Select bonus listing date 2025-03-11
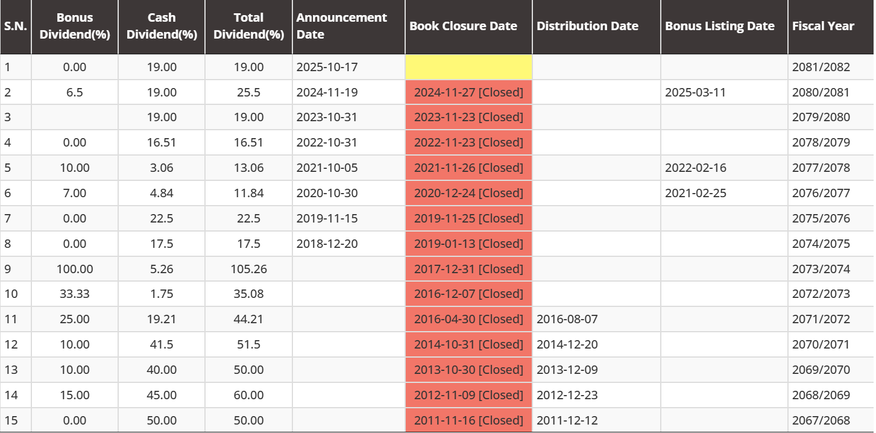 tap(695, 92)
